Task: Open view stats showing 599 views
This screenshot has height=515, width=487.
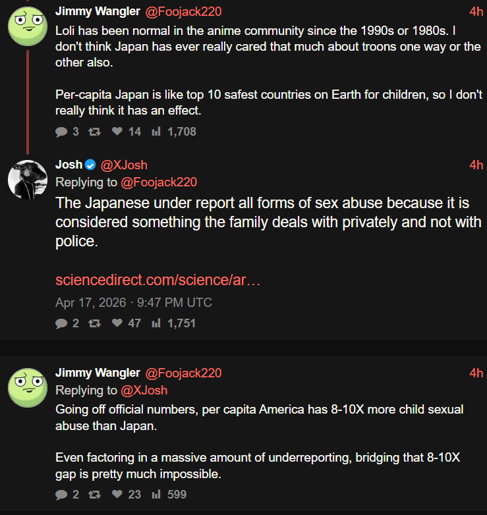Action: (x=156, y=494)
